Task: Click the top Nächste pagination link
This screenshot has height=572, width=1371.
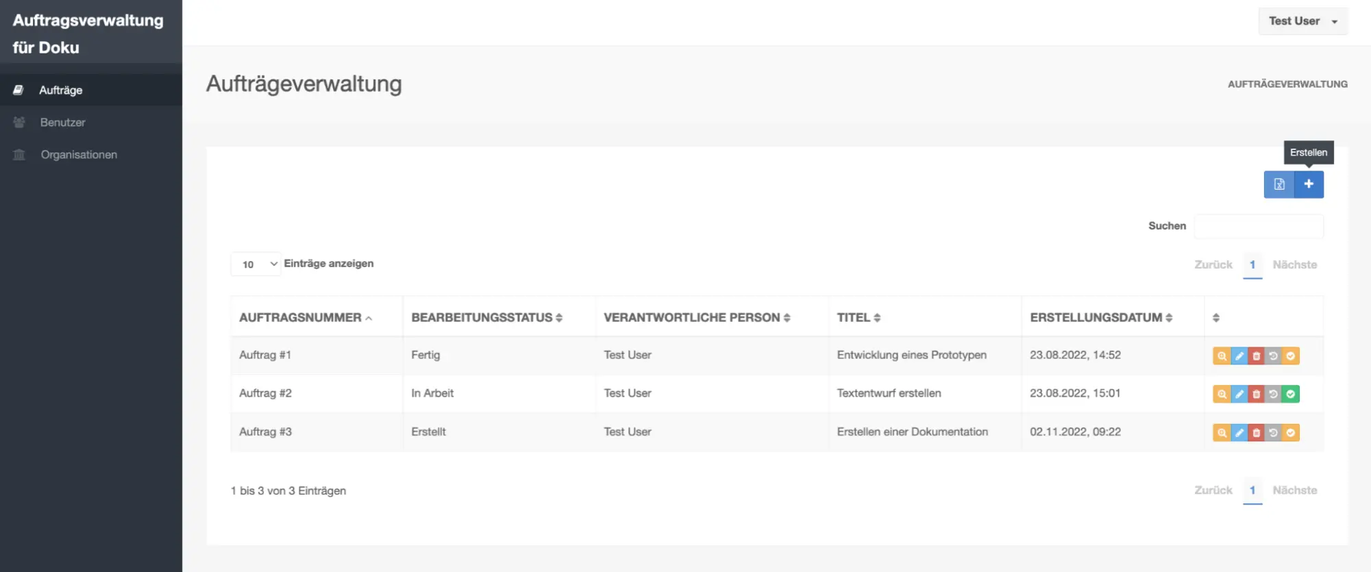Action: pyautogui.click(x=1294, y=265)
